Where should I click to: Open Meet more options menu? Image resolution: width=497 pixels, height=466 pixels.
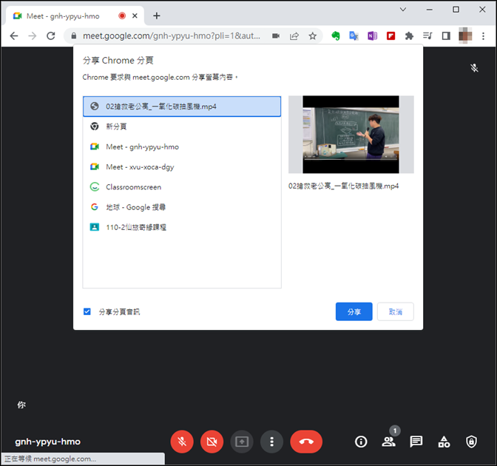coord(271,442)
